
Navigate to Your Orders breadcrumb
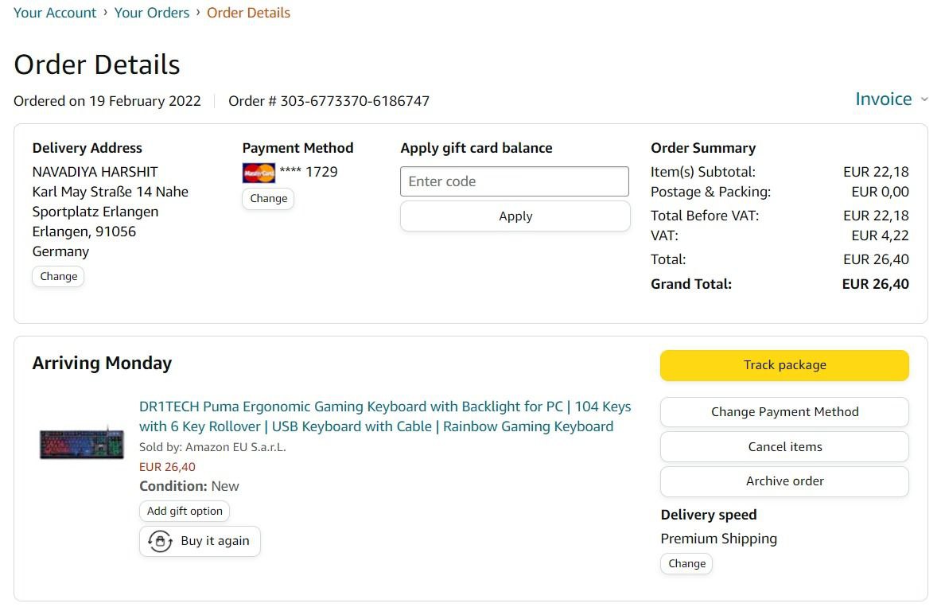[x=152, y=13]
